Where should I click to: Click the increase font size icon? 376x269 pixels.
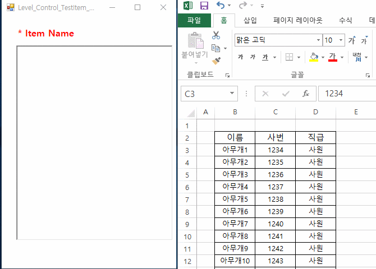tap(352, 40)
